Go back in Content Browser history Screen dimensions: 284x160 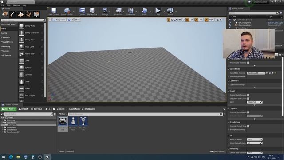tap(46, 109)
